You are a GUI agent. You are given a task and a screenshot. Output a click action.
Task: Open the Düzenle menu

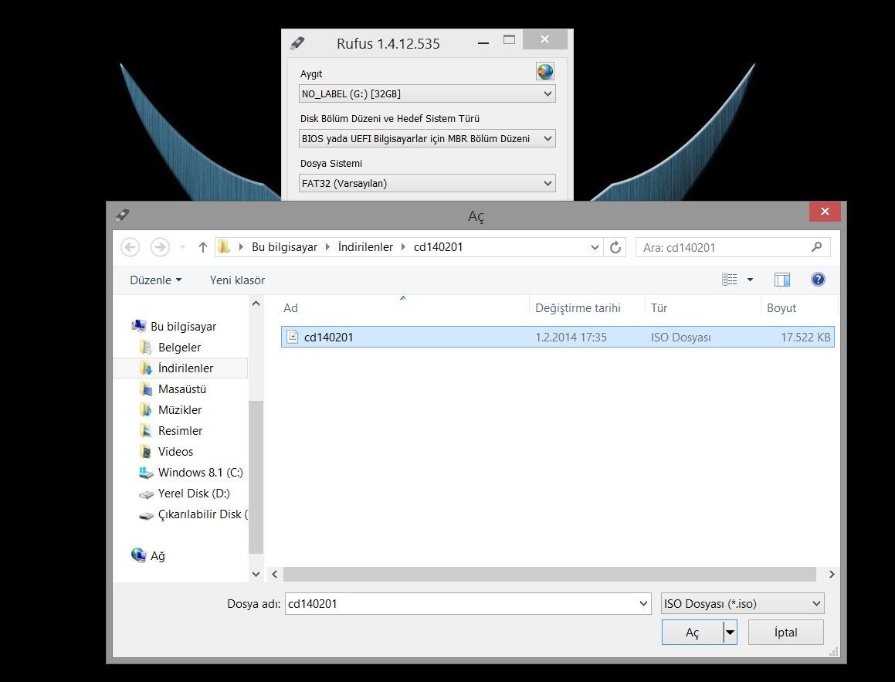coord(155,280)
